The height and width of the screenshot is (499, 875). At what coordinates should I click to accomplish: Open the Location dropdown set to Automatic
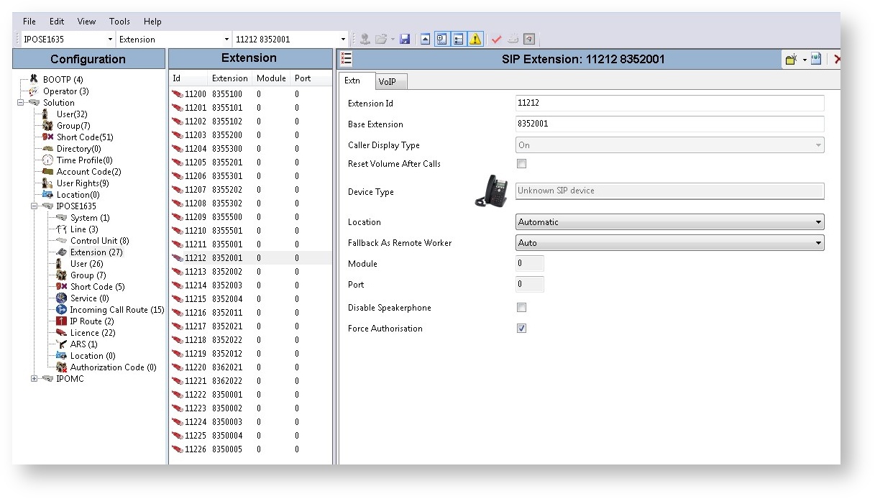coord(669,222)
